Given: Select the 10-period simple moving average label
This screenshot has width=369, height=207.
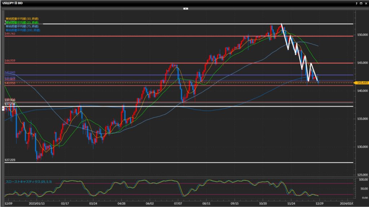Looking at the screenshot, I should coord(22,18).
